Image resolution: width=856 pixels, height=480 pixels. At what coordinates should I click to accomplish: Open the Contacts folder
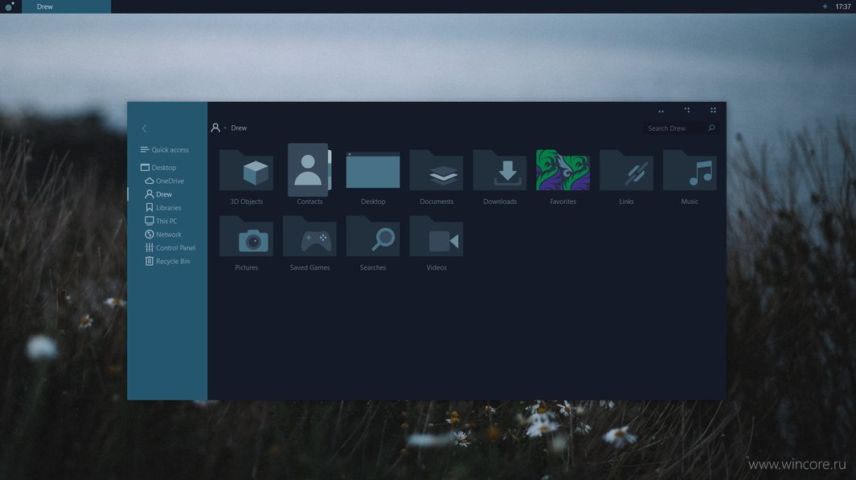pyautogui.click(x=309, y=170)
